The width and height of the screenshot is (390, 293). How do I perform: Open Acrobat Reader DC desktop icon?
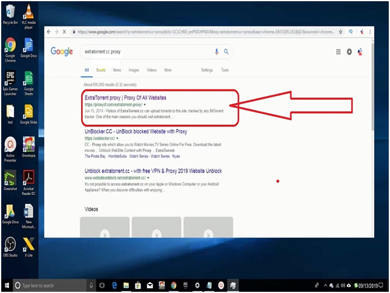pos(28,183)
